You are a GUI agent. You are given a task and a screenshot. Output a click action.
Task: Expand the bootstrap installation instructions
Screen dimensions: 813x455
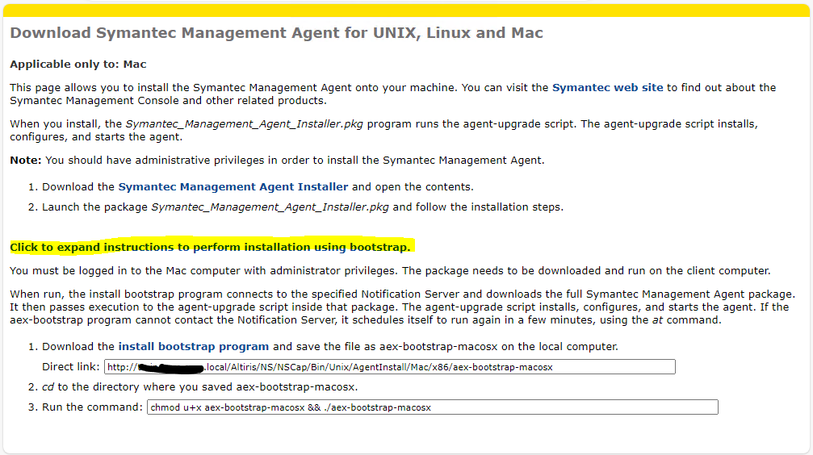click(x=210, y=247)
